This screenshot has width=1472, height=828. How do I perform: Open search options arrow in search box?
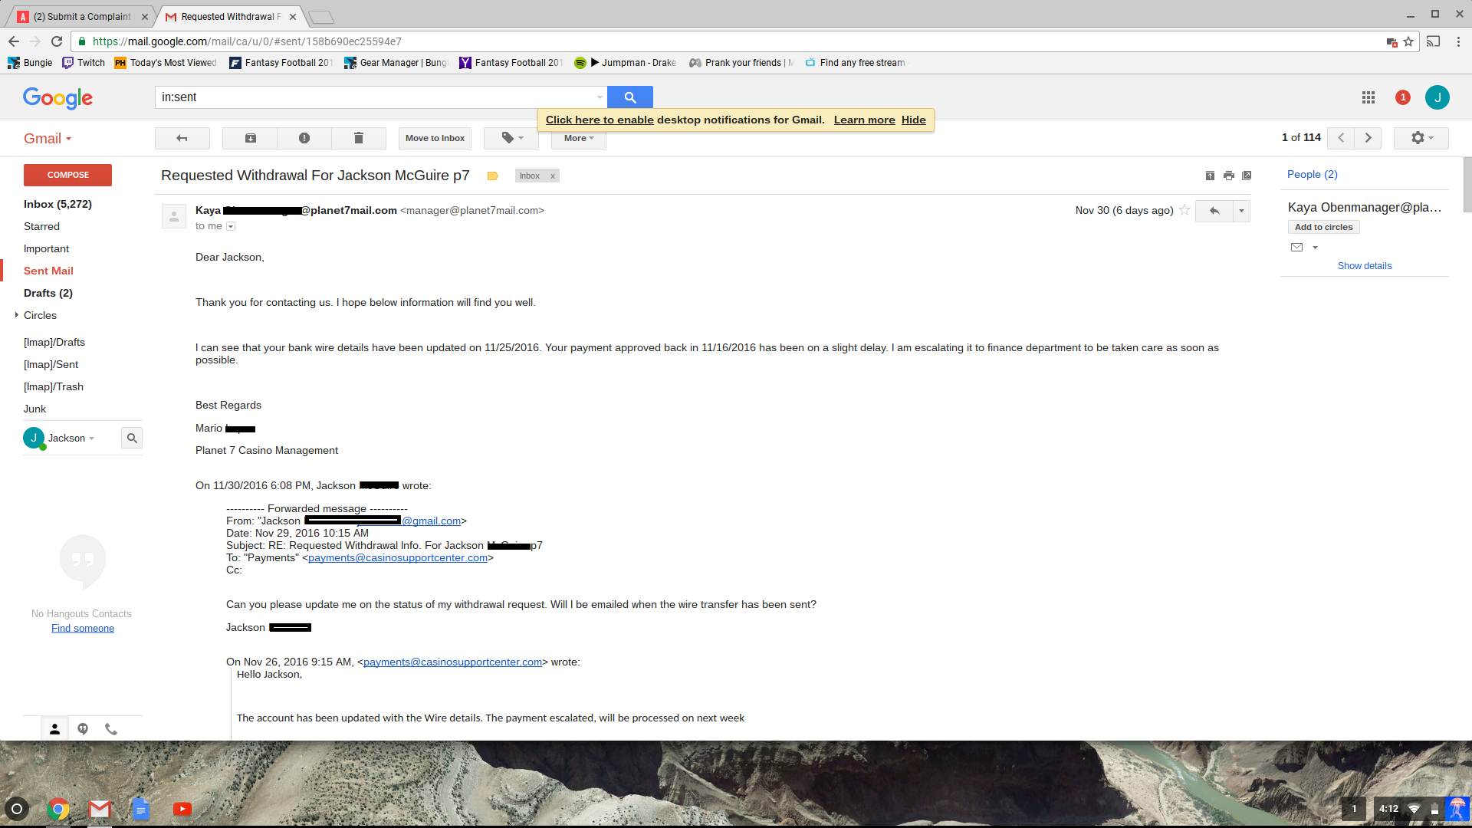(600, 97)
